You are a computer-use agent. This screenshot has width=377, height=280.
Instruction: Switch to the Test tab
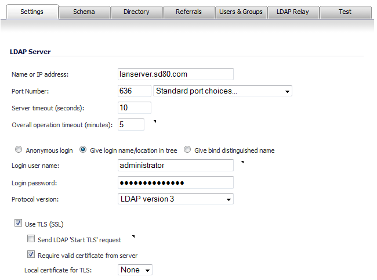345,12
